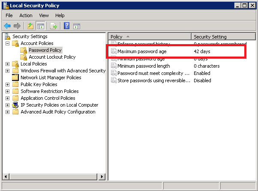Click the Up One Level folder icon

click(x=30, y=26)
